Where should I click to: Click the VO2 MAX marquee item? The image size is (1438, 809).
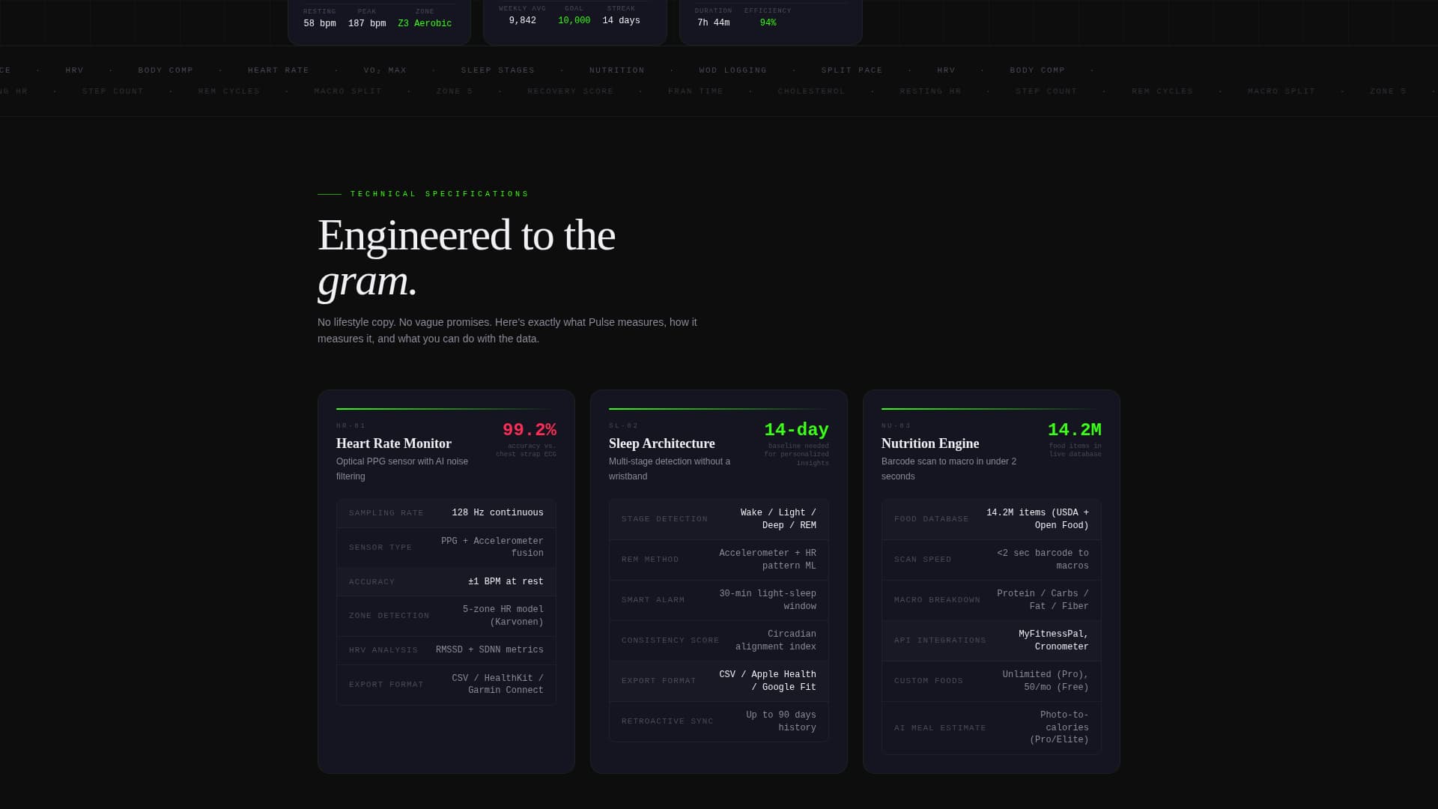[385, 70]
